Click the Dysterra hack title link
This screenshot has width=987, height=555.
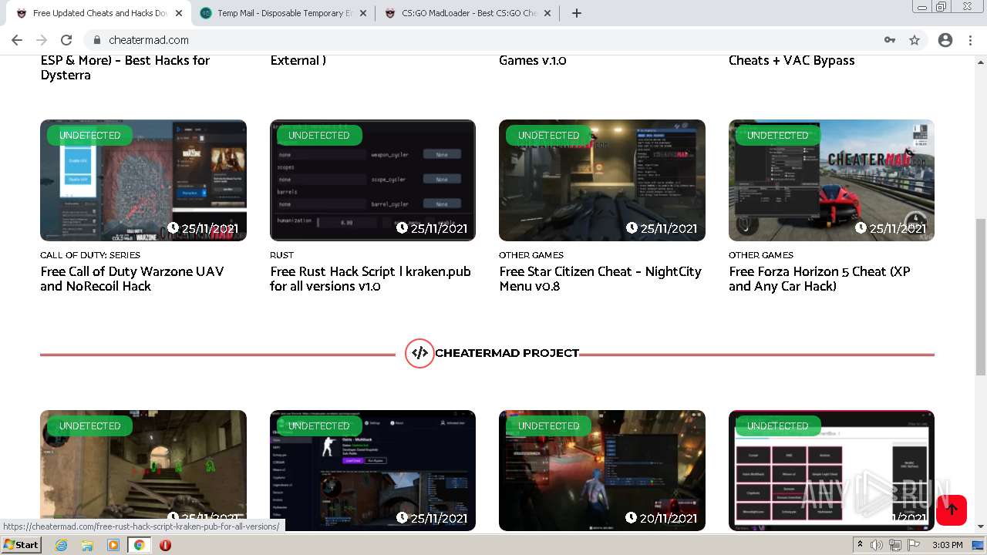pyautogui.click(x=125, y=68)
